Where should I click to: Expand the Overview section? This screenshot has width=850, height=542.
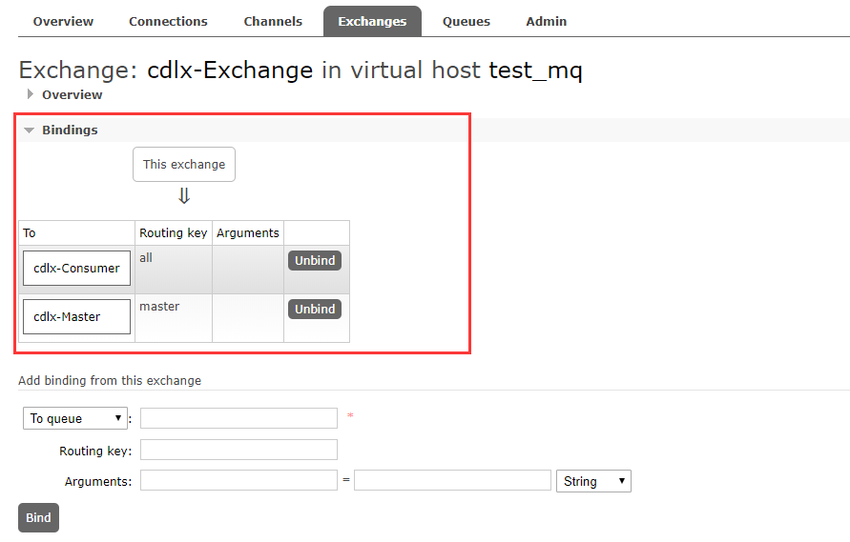coord(72,94)
